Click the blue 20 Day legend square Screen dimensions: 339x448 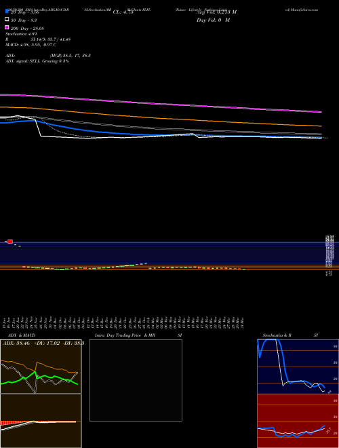tap(7, 11)
